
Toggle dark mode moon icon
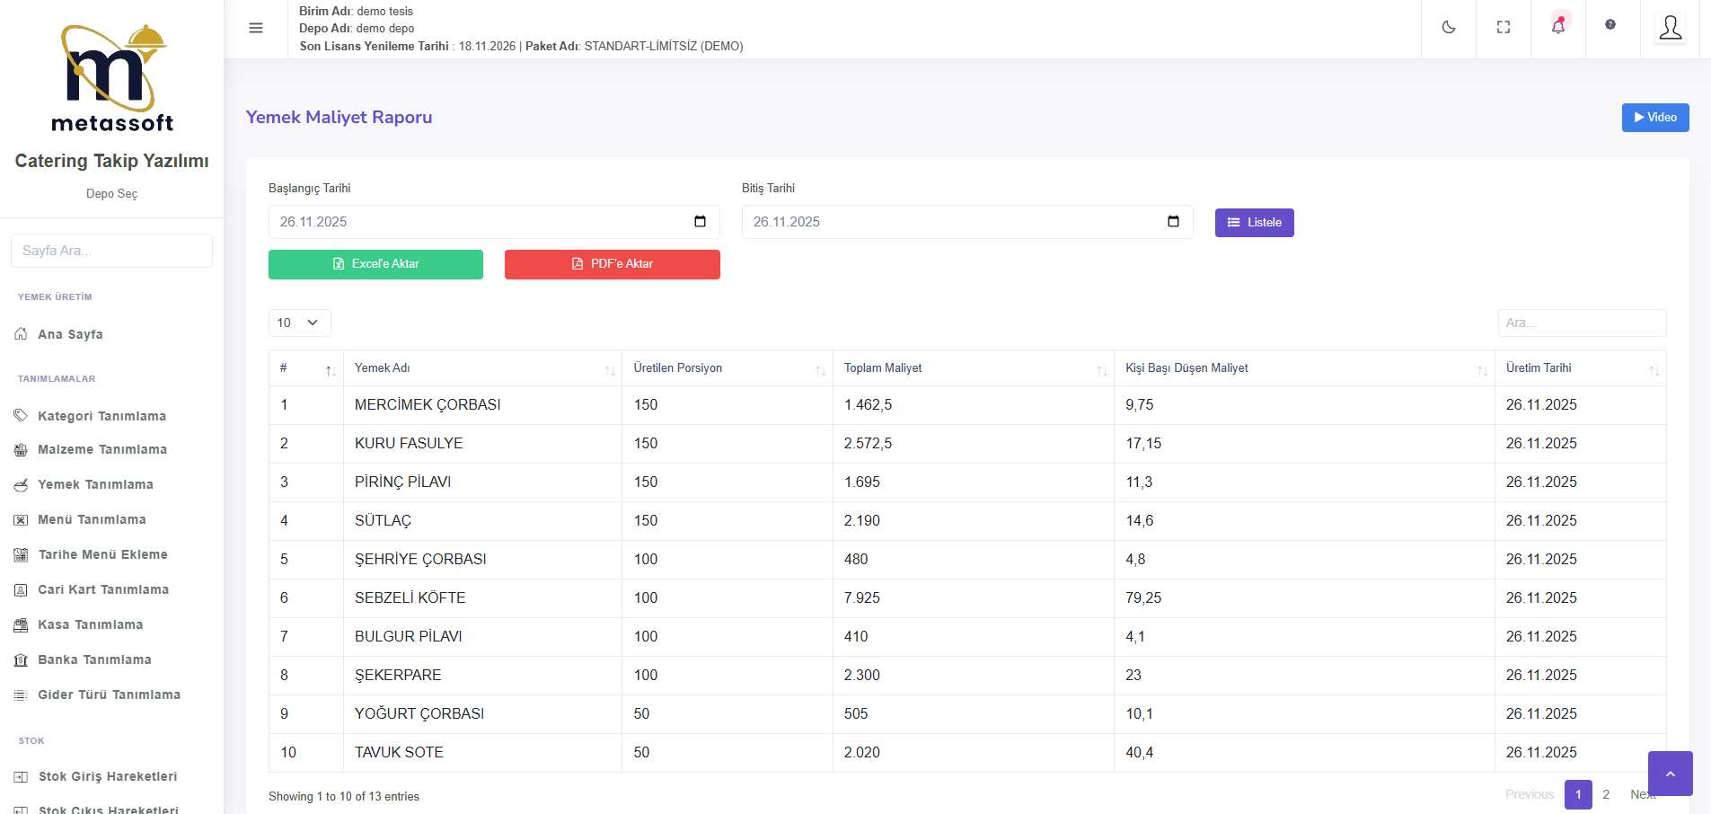[1448, 28]
